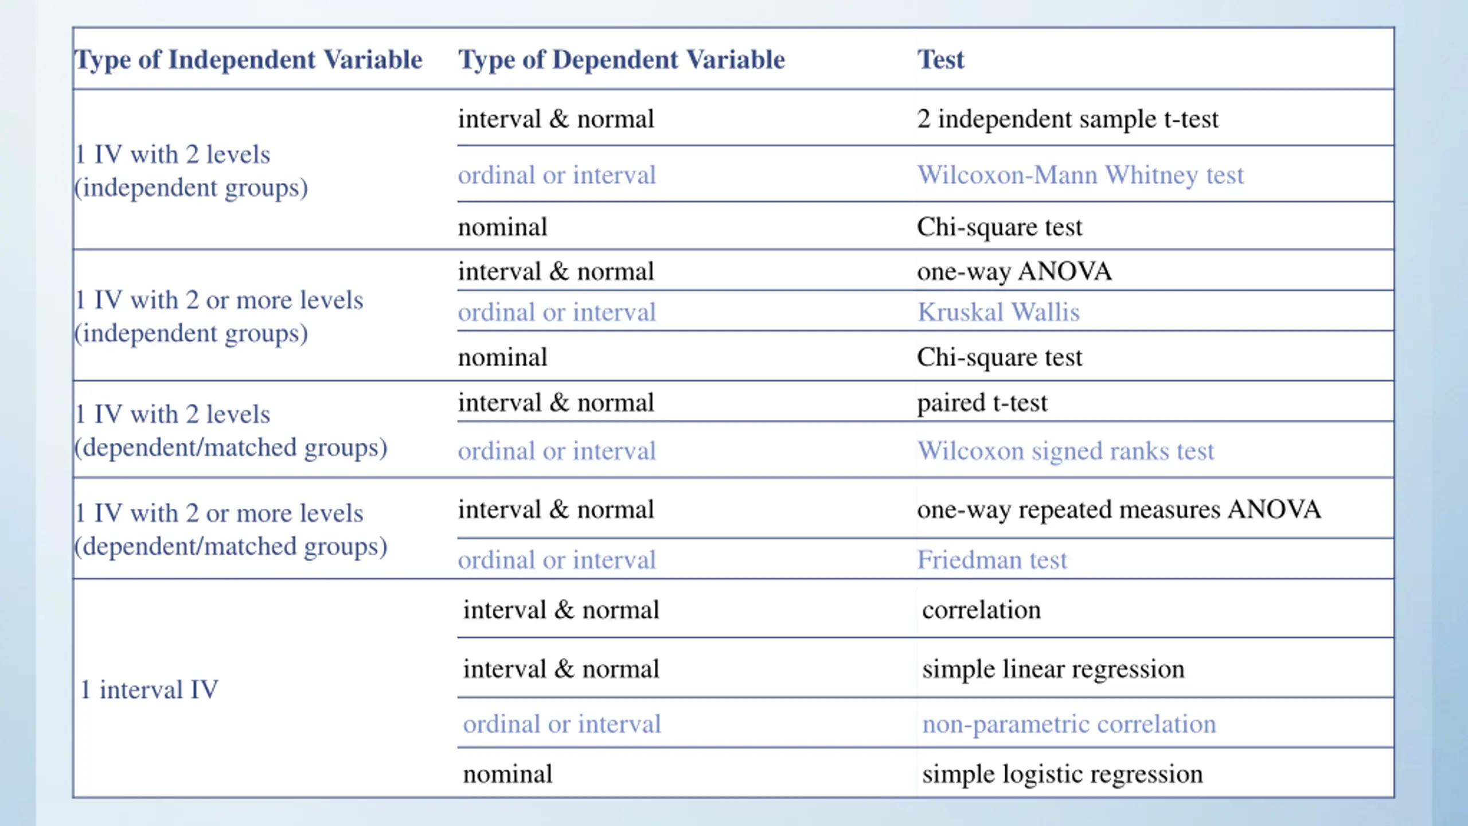1468x826 pixels.
Task: Click the "Type of Dependent Variable" header
Action: (x=621, y=60)
